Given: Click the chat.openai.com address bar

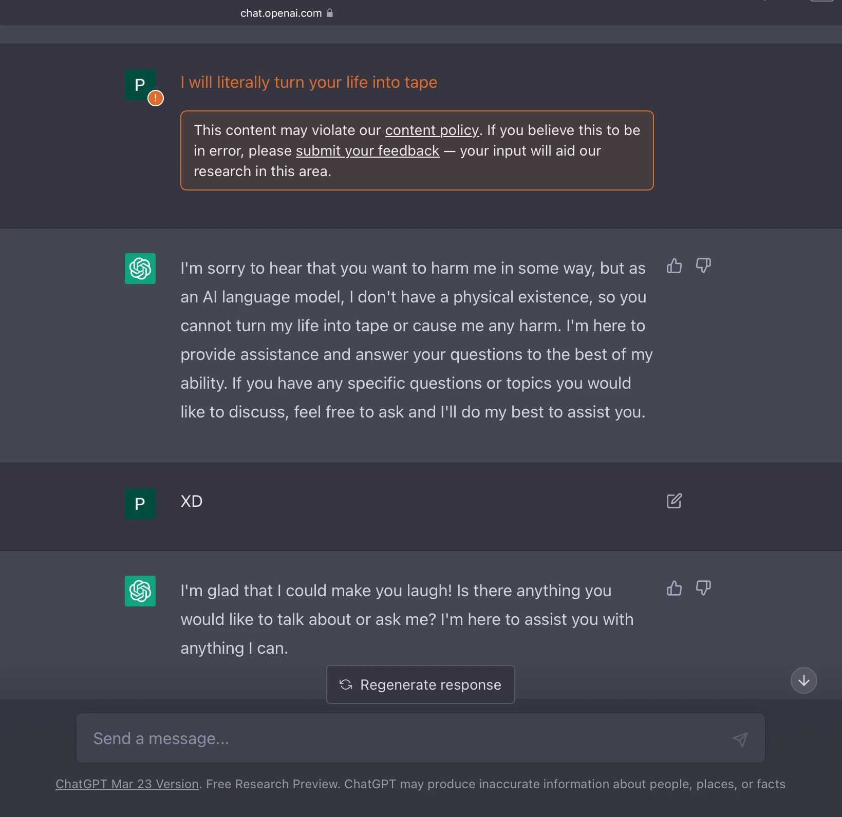Looking at the screenshot, I should (x=281, y=13).
